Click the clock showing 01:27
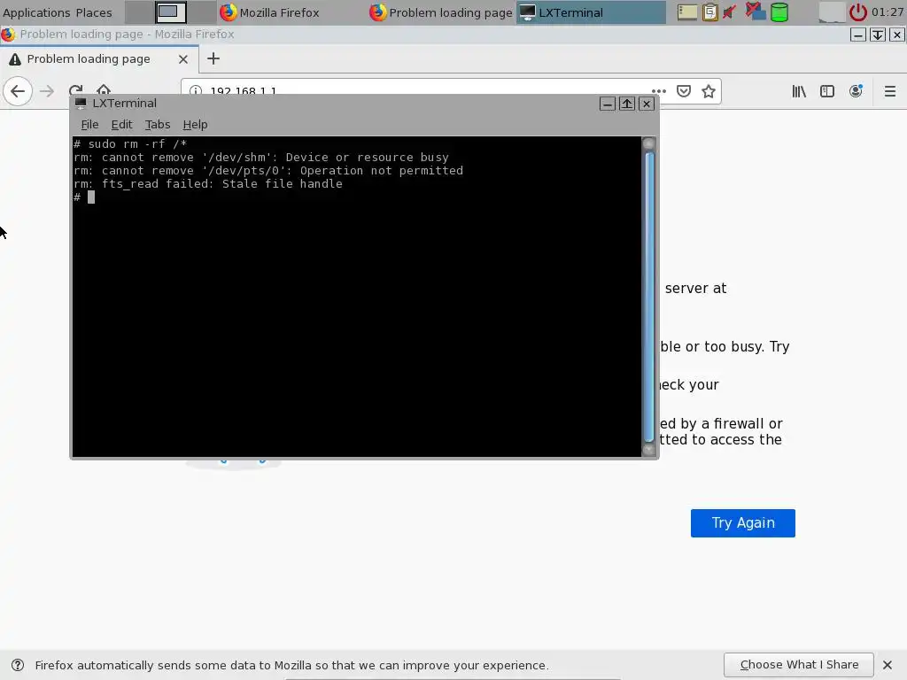 pos(888,12)
